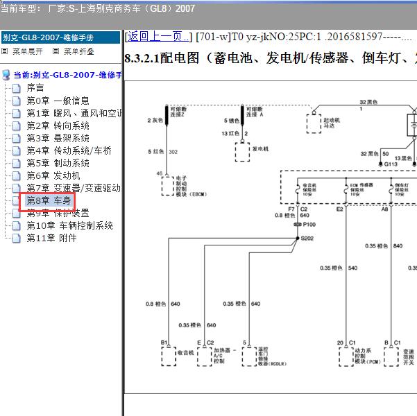Click the S202 splice node

point(298,239)
